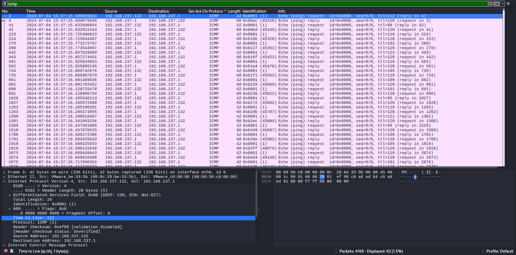The image size is (516, 255).
Task: Open the recent filters dropdown arrow
Action: (503, 4)
